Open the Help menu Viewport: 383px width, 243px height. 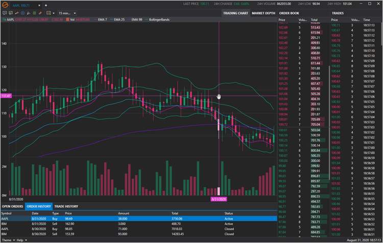pos(20,240)
